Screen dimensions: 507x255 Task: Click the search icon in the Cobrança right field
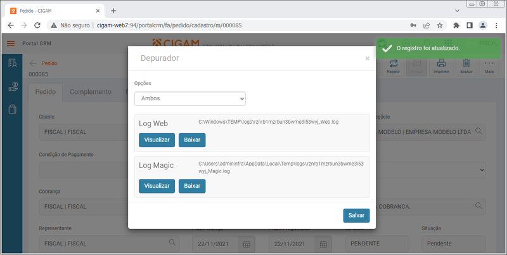(478, 206)
